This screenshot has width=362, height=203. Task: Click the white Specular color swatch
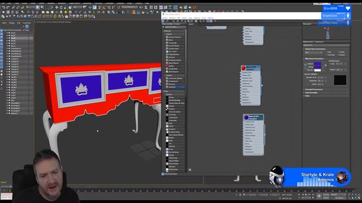[317, 70]
